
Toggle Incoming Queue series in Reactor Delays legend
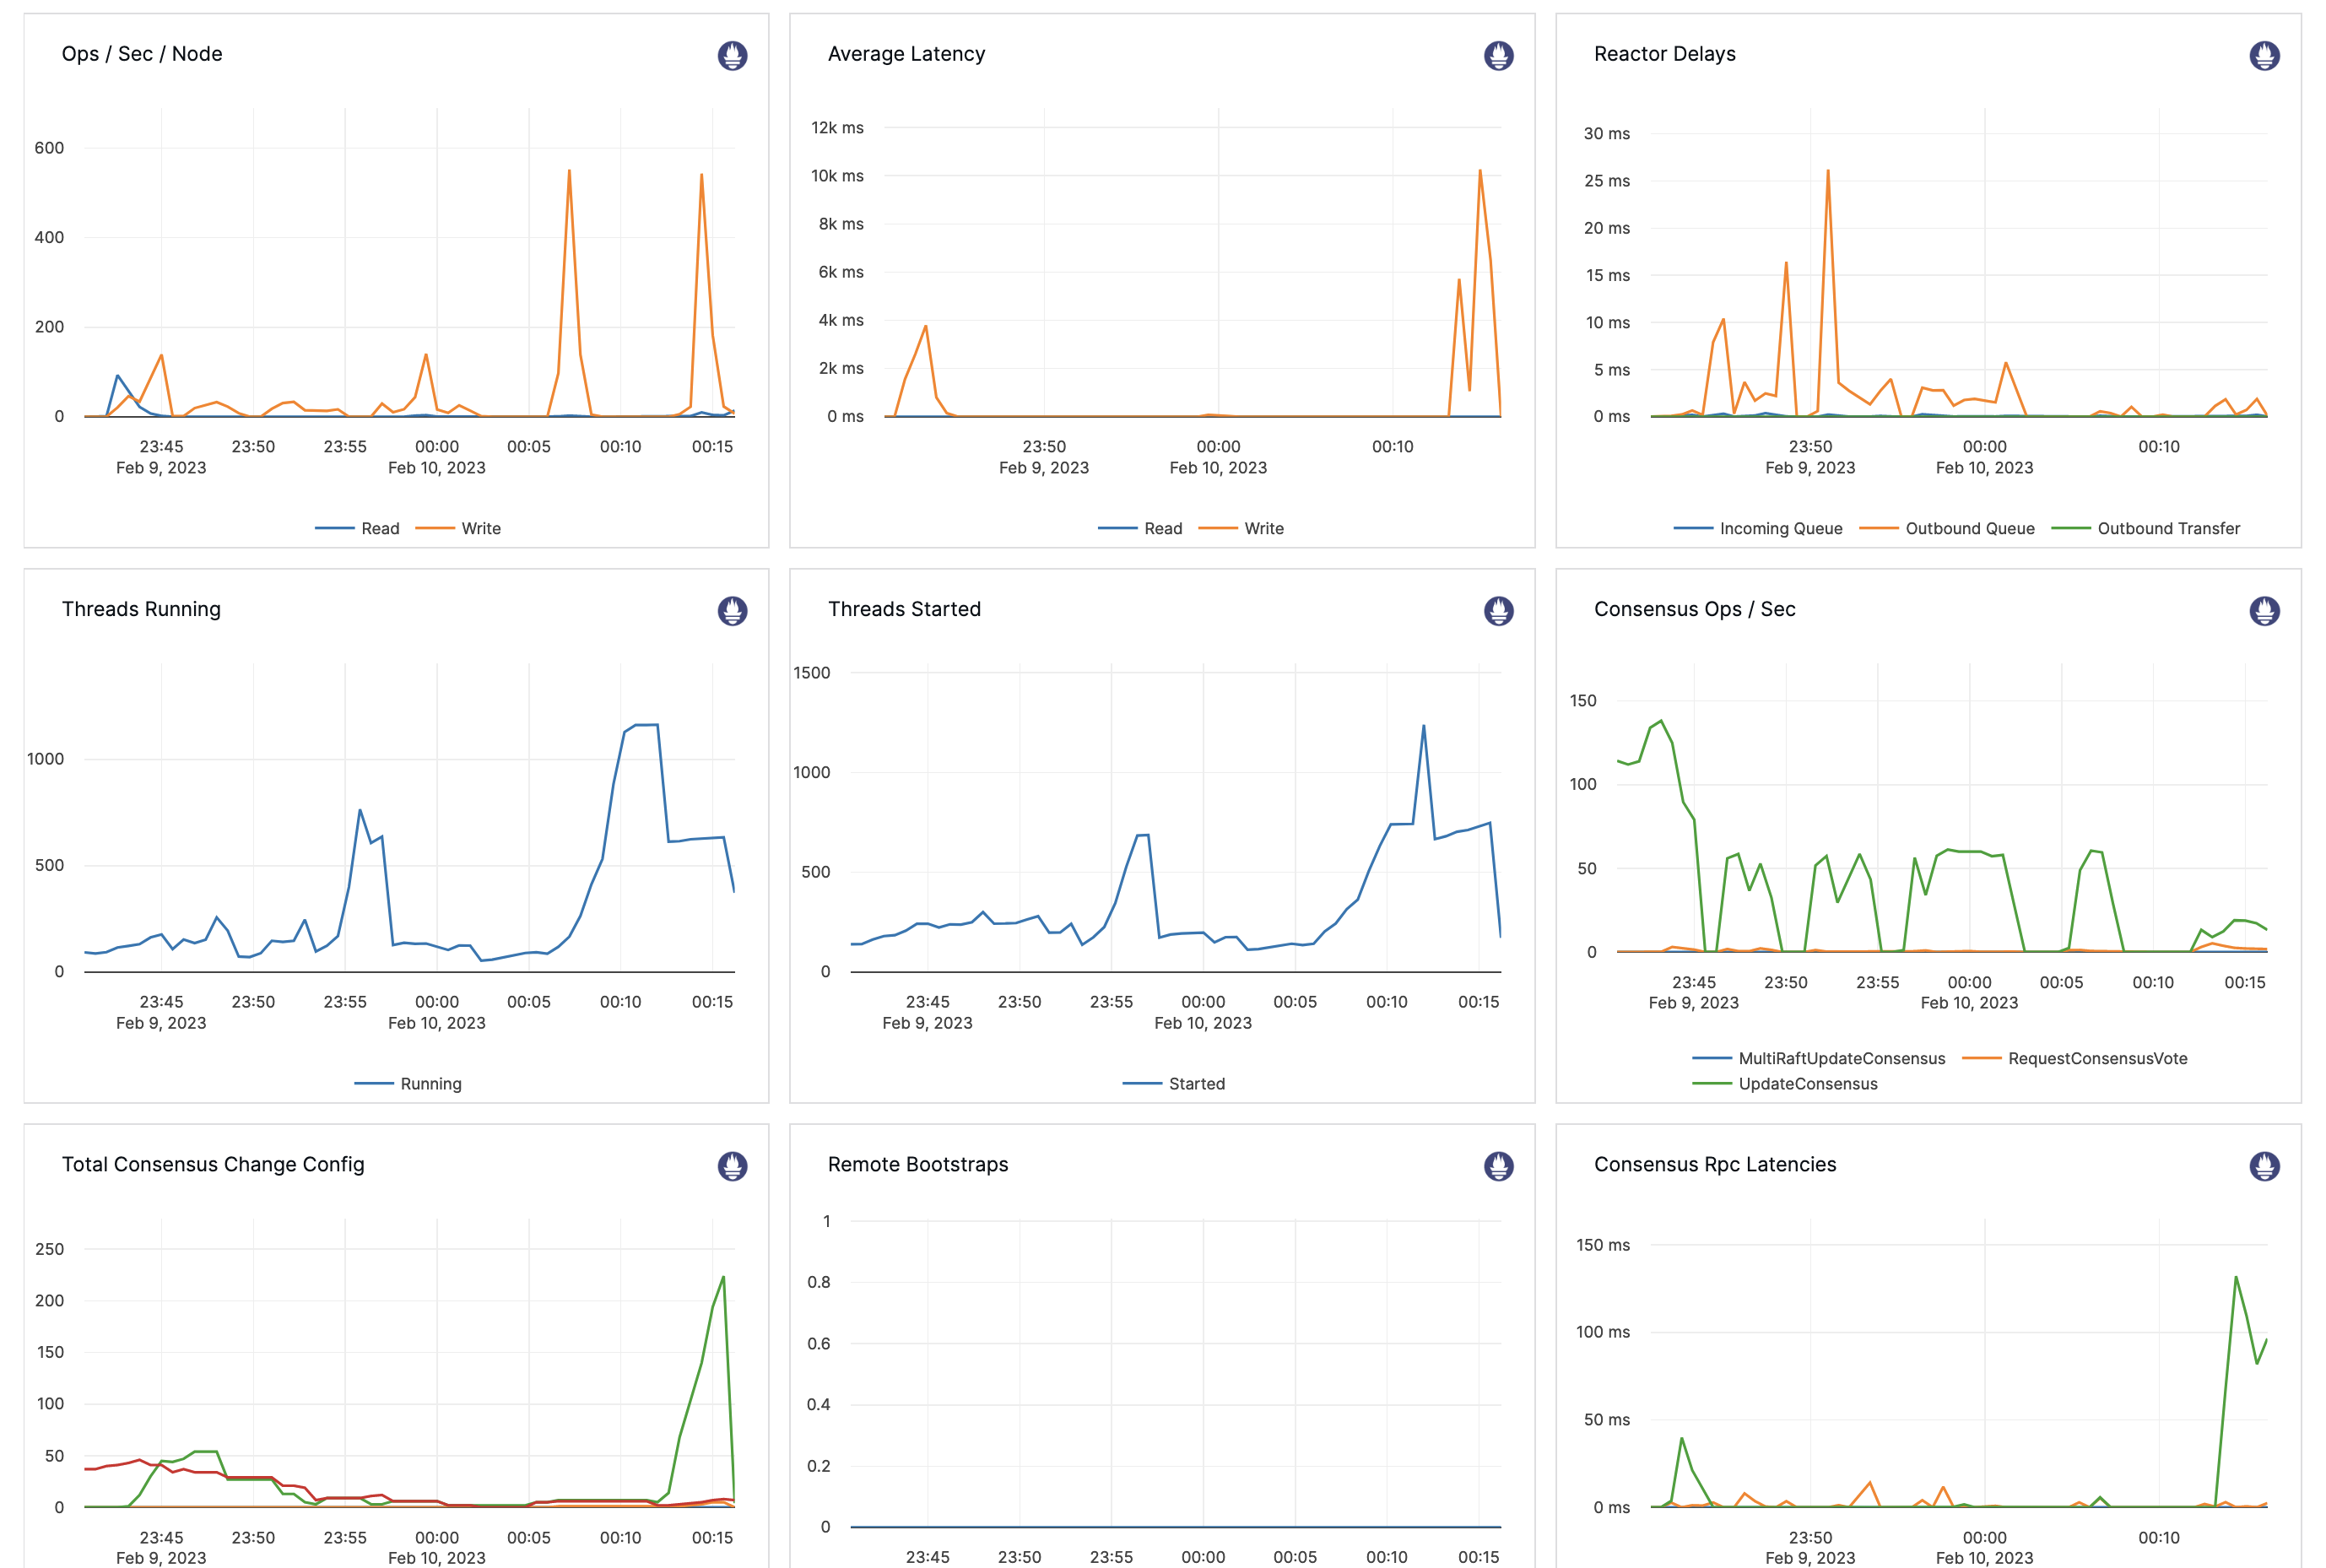coord(1757,528)
